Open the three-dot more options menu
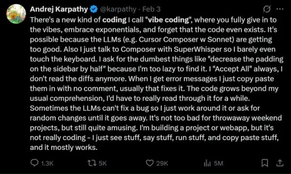The height and width of the screenshot is (174, 291). pos(280,9)
